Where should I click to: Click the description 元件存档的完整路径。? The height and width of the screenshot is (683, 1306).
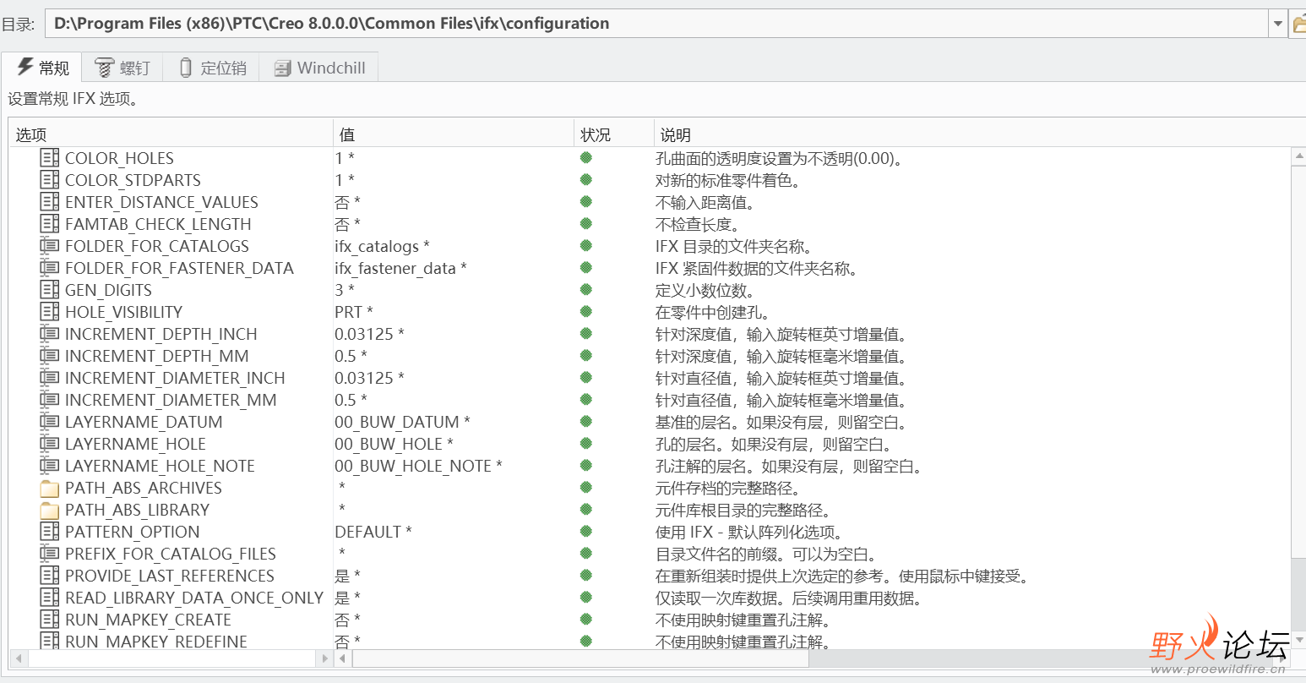click(x=731, y=488)
